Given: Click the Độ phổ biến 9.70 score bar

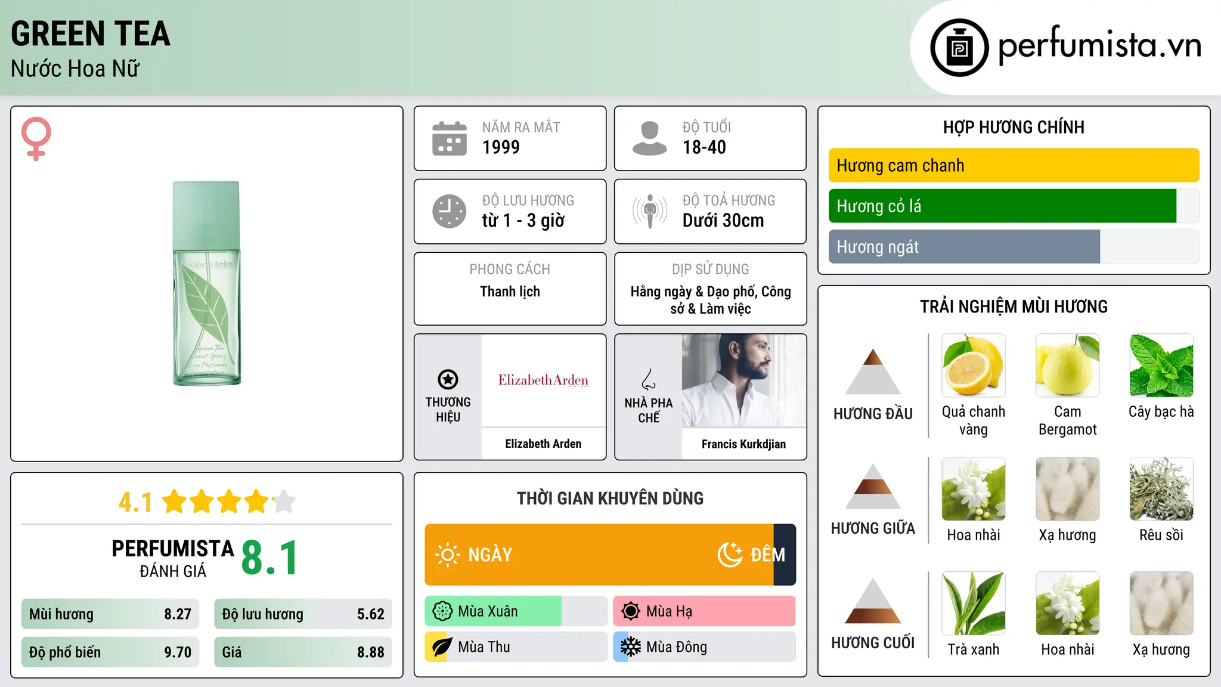Looking at the screenshot, I should point(110,652).
